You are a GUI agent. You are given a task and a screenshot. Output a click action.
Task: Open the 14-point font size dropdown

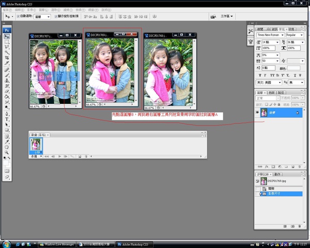coord(271,42)
